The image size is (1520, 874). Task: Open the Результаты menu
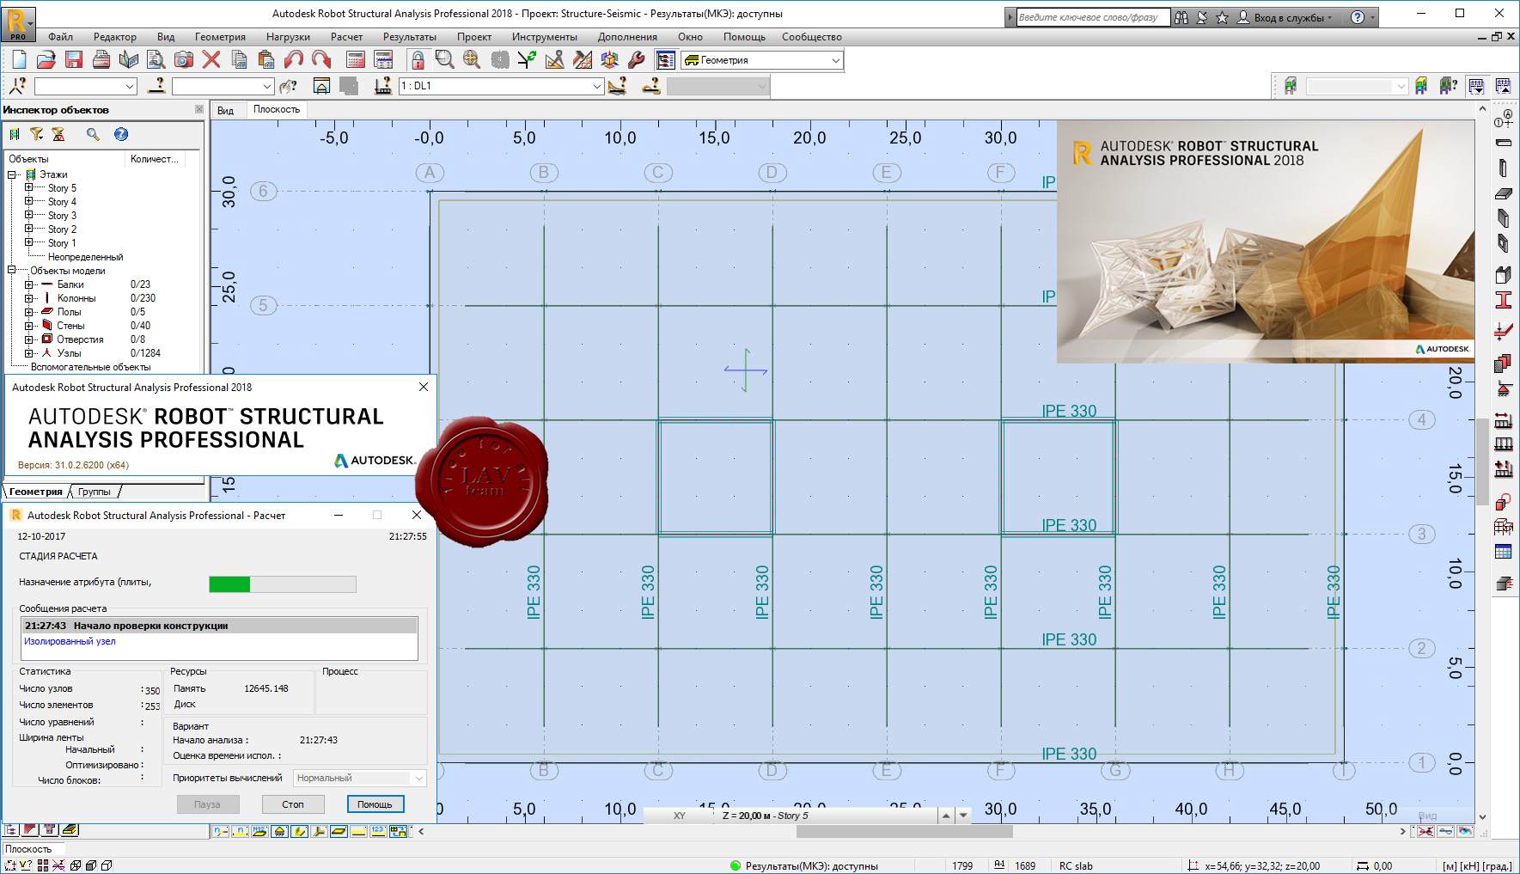[410, 37]
